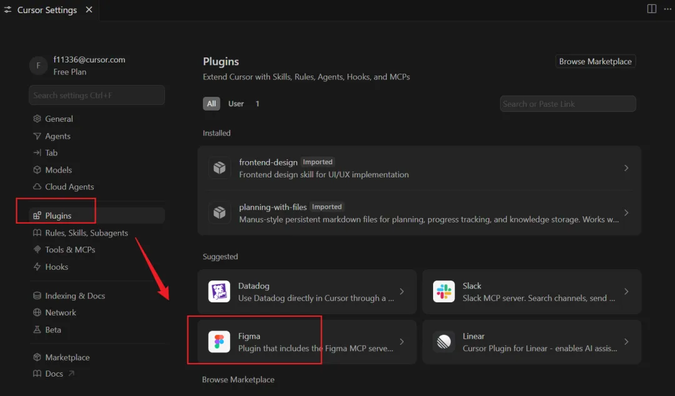The height and width of the screenshot is (396, 675).
Task: Click the Free Plan label
Action: [x=70, y=72]
